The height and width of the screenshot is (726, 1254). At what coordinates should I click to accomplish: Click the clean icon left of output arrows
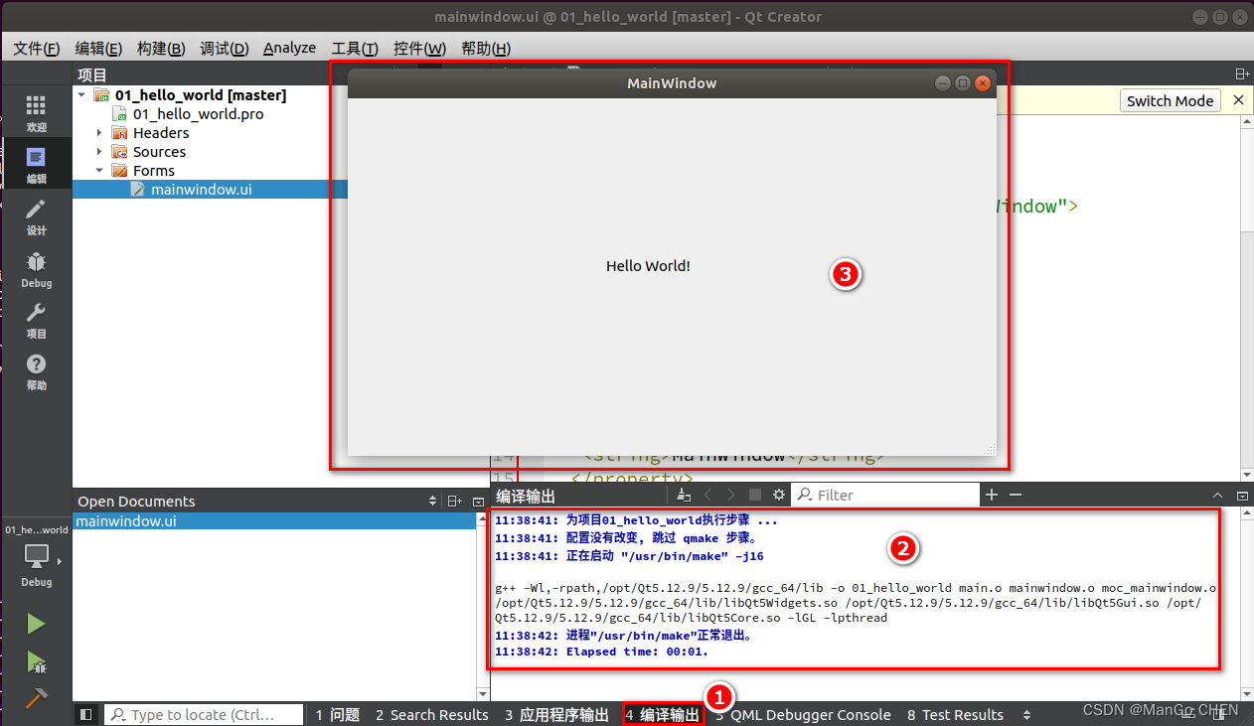coord(683,495)
